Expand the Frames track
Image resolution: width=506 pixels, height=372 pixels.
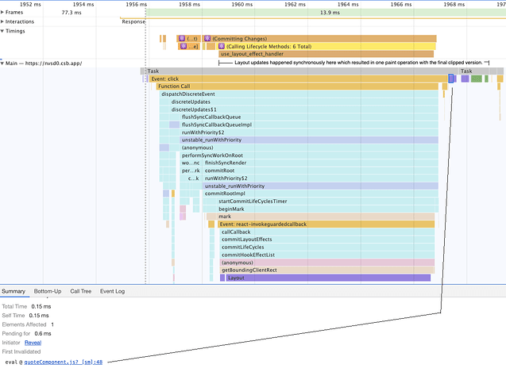pos(2,12)
